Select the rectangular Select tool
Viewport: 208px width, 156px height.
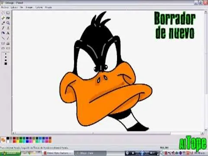(8, 13)
